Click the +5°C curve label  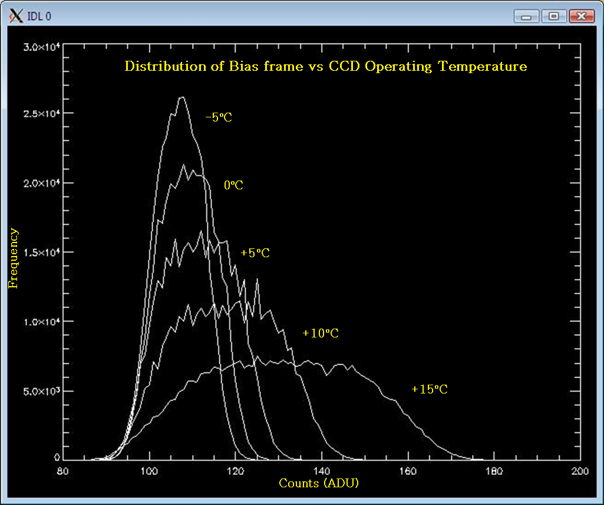(255, 253)
